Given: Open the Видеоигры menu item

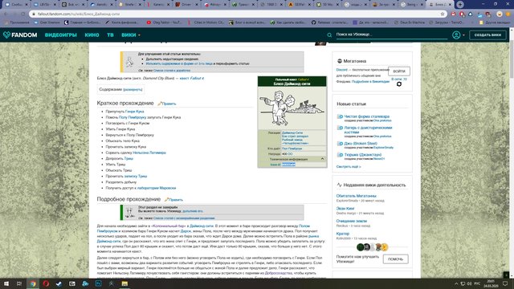Looking at the screenshot, I should tap(61, 35).
